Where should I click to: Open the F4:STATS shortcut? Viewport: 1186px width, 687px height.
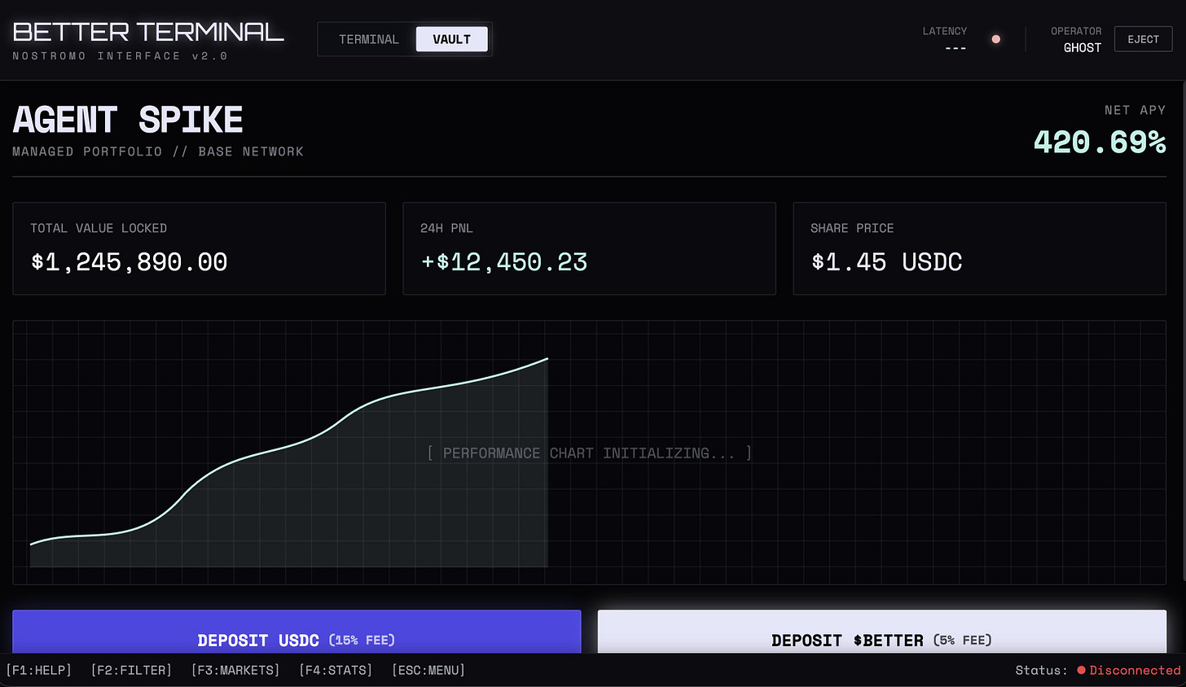(x=336, y=670)
